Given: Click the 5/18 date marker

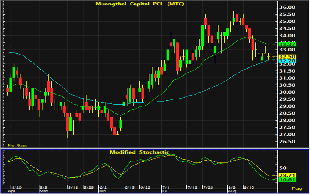Looking at the screenshot, I should [73, 187].
